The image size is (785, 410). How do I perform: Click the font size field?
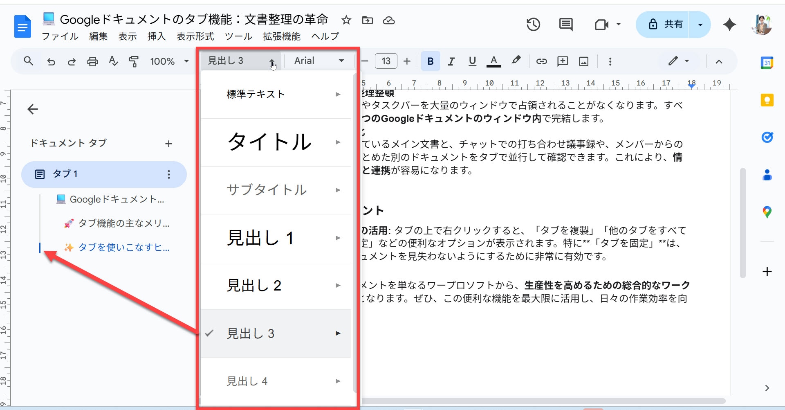coord(386,61)
